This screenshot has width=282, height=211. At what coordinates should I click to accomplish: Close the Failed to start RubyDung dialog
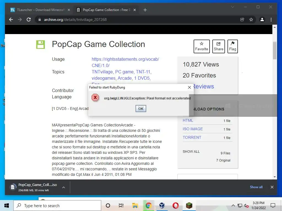(189, 87)
